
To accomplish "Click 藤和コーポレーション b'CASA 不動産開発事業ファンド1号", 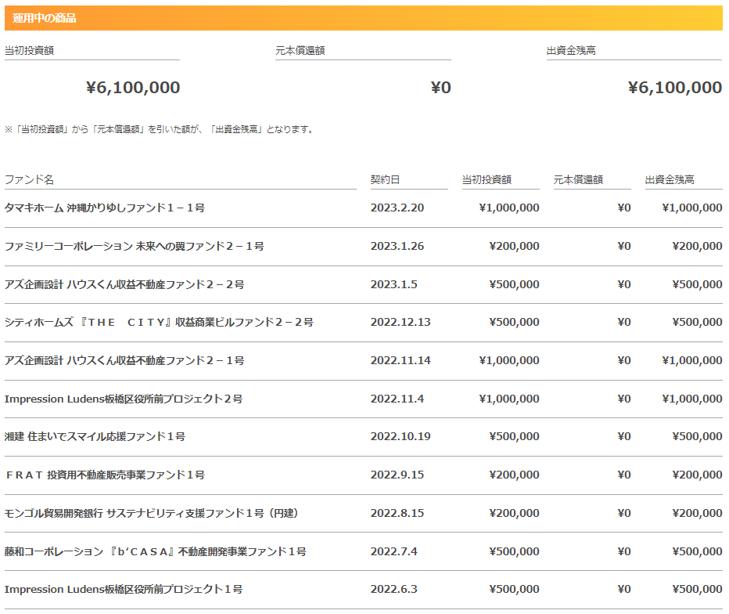I will click(156, 551).
